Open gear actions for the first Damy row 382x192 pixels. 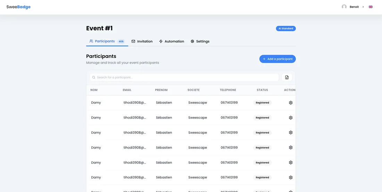(290, 103)
